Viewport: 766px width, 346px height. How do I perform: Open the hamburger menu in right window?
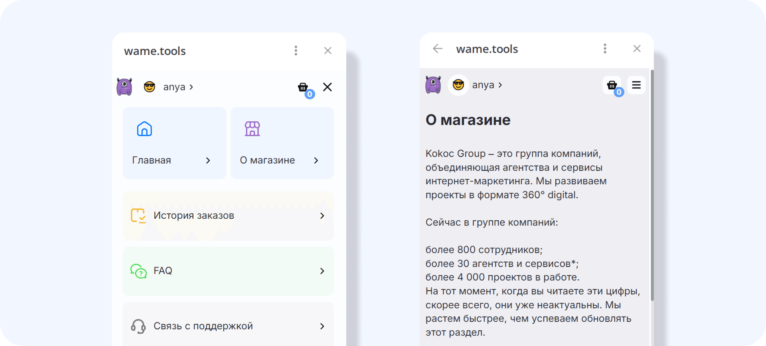click(x=636, y=85)
